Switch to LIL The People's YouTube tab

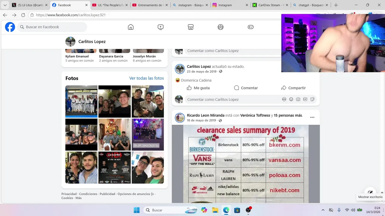[x=110, y=5]
